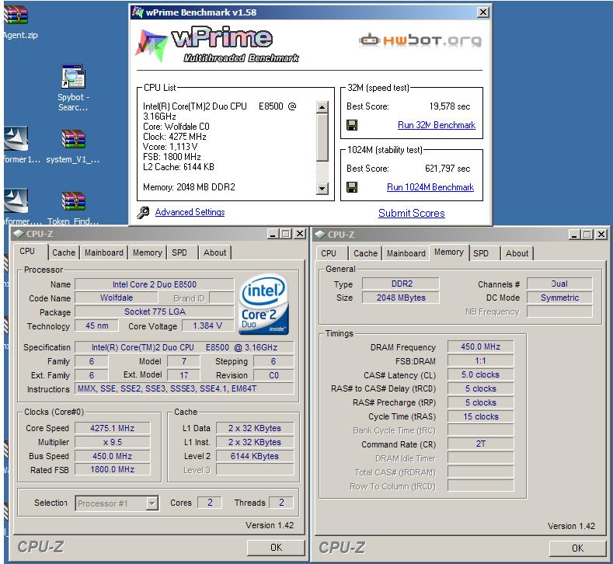Click the Name field Intel Core 2 Duo E8500
613x564 pixels.
(x=155, y=284)
